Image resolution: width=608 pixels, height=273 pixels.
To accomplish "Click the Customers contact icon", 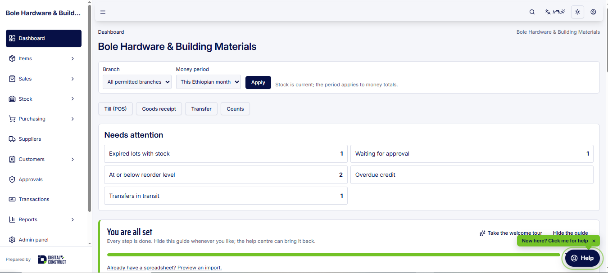I will coord(12,159).
